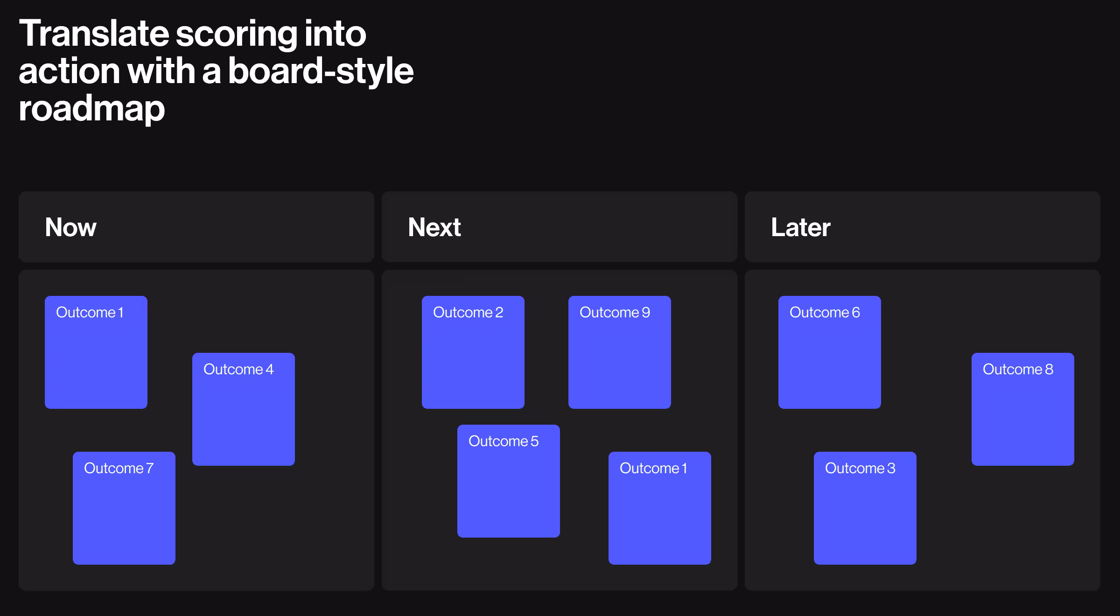Select the Outcome 8 card
This screenshot has height=616, width=1120.
(x=1023, y=409)
